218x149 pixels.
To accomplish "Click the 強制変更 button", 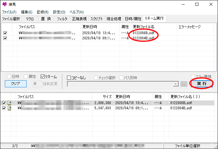I will pos(50,84).
